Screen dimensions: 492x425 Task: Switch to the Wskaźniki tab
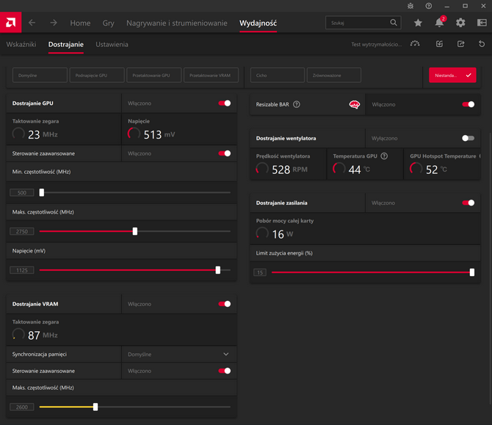[x=21, y=45]
